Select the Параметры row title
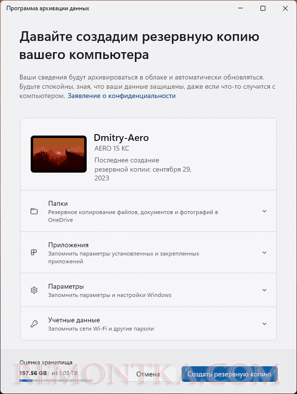Screen dimensions: 297x394 66,286
